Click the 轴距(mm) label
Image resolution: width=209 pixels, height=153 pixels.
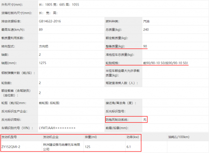pyautogui.click(x=9, y=63)
